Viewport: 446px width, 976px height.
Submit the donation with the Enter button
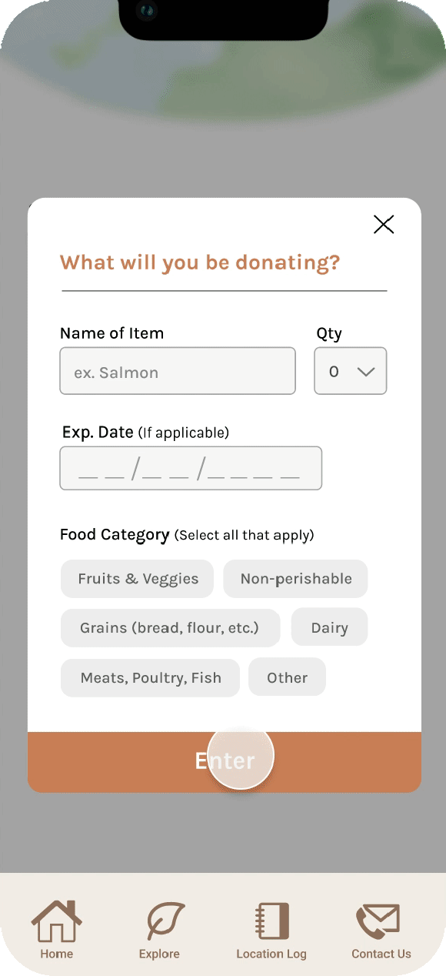(x=225, y=762)
